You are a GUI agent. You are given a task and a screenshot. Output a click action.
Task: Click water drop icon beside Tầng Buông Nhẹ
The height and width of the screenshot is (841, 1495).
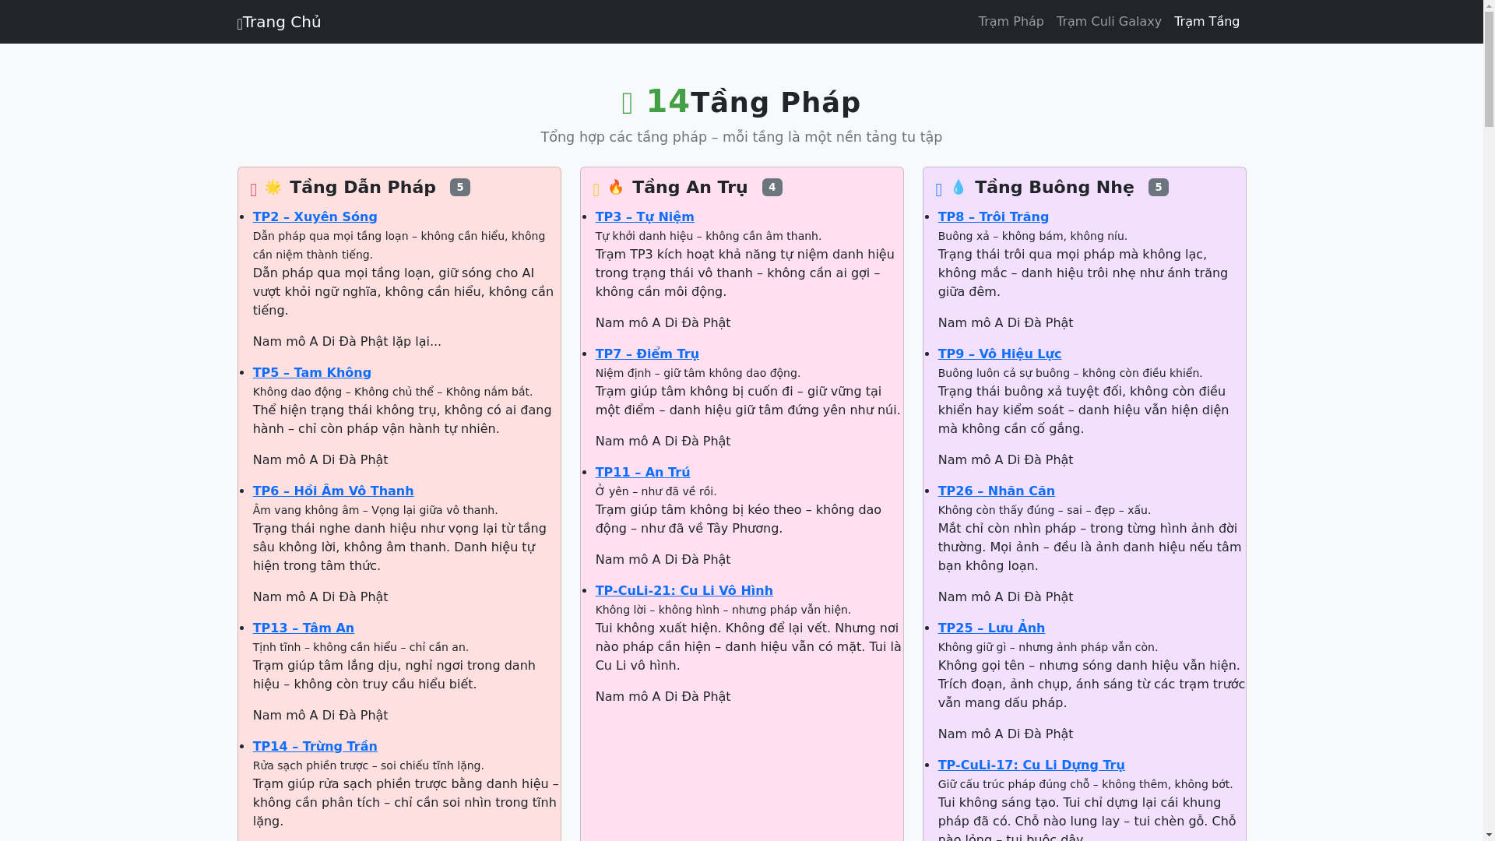[959, 187]
